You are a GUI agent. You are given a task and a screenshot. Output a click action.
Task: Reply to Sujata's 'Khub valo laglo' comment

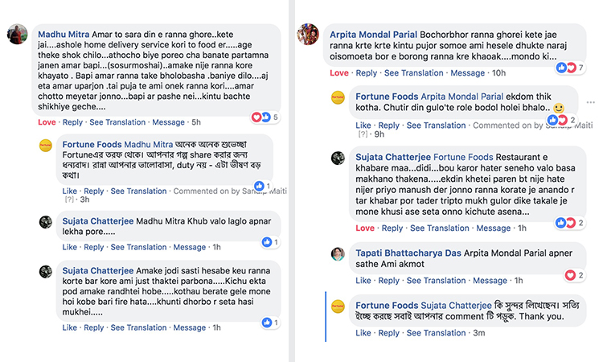tap(94, 247)
